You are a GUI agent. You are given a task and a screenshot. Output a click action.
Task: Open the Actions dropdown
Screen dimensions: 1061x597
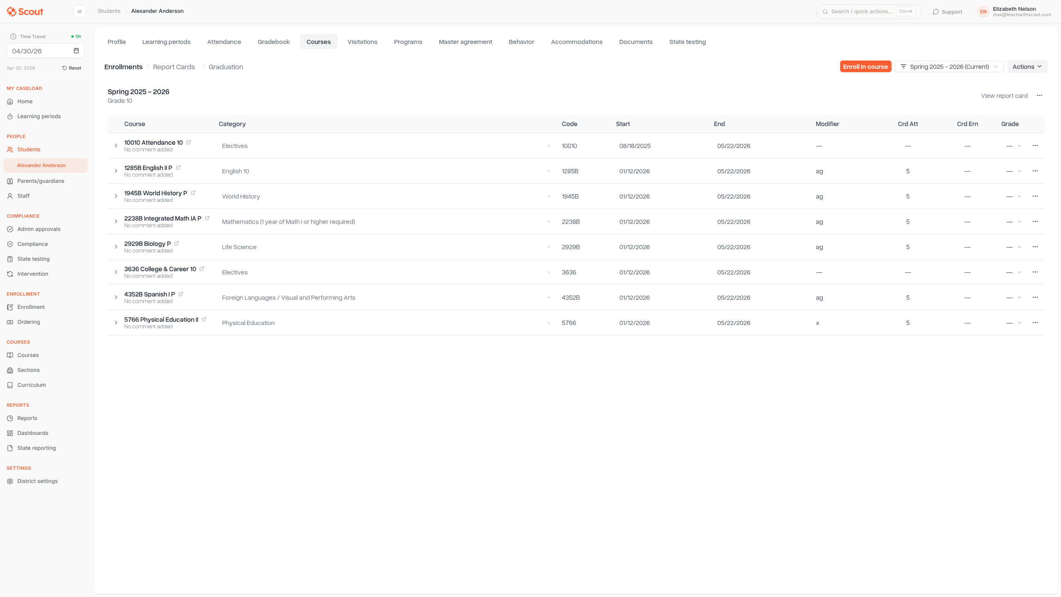coord(1027,66)
